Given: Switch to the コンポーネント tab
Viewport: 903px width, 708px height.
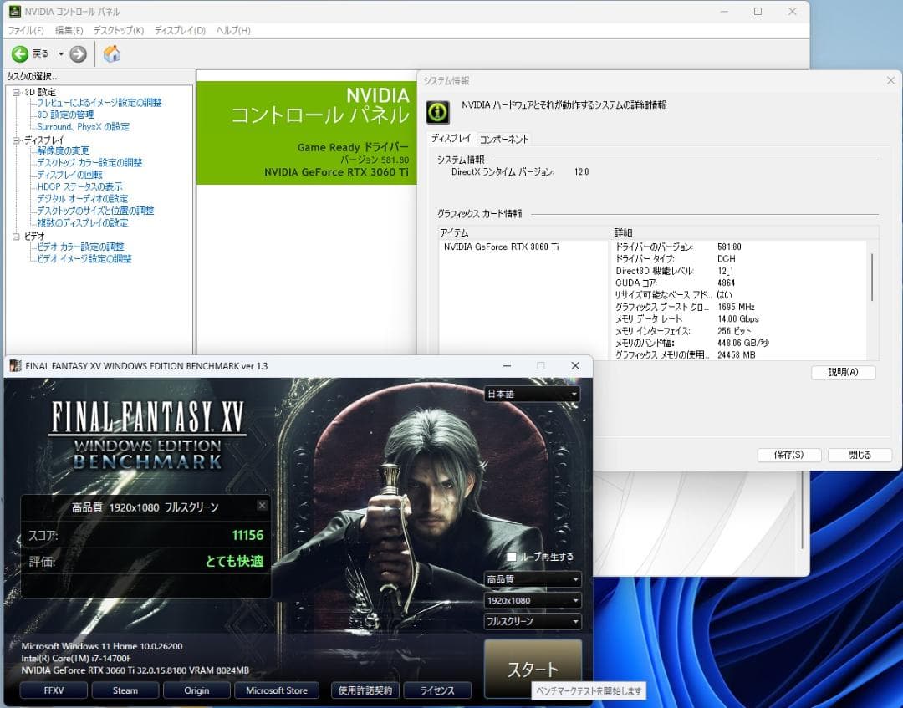Looking at the screenshot, I should point(503,140).
